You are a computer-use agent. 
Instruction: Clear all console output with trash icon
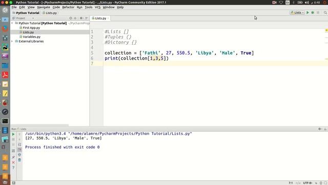(x=19, y=160)
